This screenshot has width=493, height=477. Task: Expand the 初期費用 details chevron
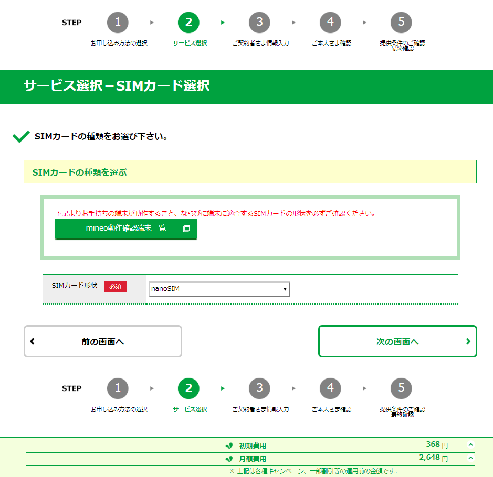pyautogui.click(x=470, y=445)
